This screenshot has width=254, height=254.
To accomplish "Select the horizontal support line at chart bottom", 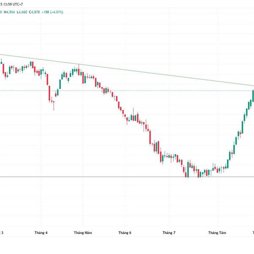I will click(x=127, y=177).
